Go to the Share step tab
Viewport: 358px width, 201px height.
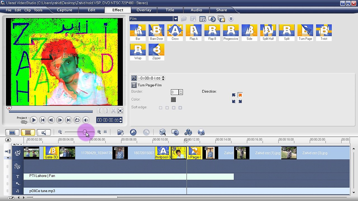pos(222,10)
